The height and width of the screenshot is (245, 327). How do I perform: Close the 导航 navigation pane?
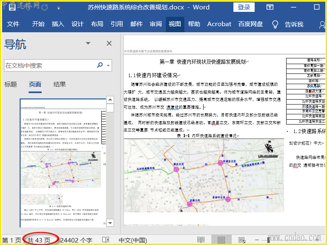[109, 43]
